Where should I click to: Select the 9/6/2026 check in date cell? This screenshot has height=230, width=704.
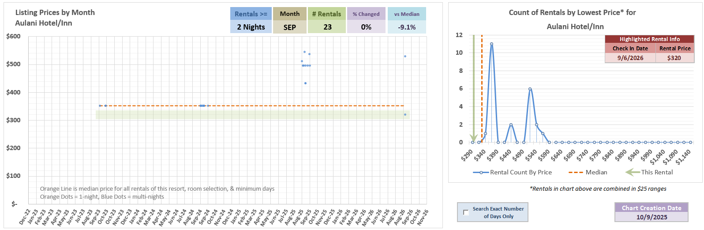tap(630, 58)
